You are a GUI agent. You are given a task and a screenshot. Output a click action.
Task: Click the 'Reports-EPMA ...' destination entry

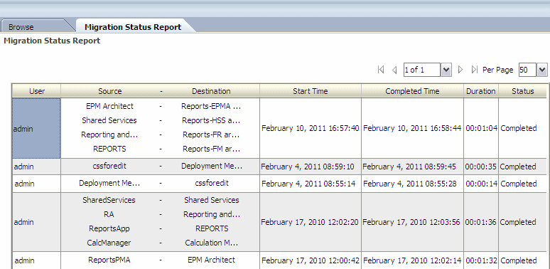pos(211,106)
